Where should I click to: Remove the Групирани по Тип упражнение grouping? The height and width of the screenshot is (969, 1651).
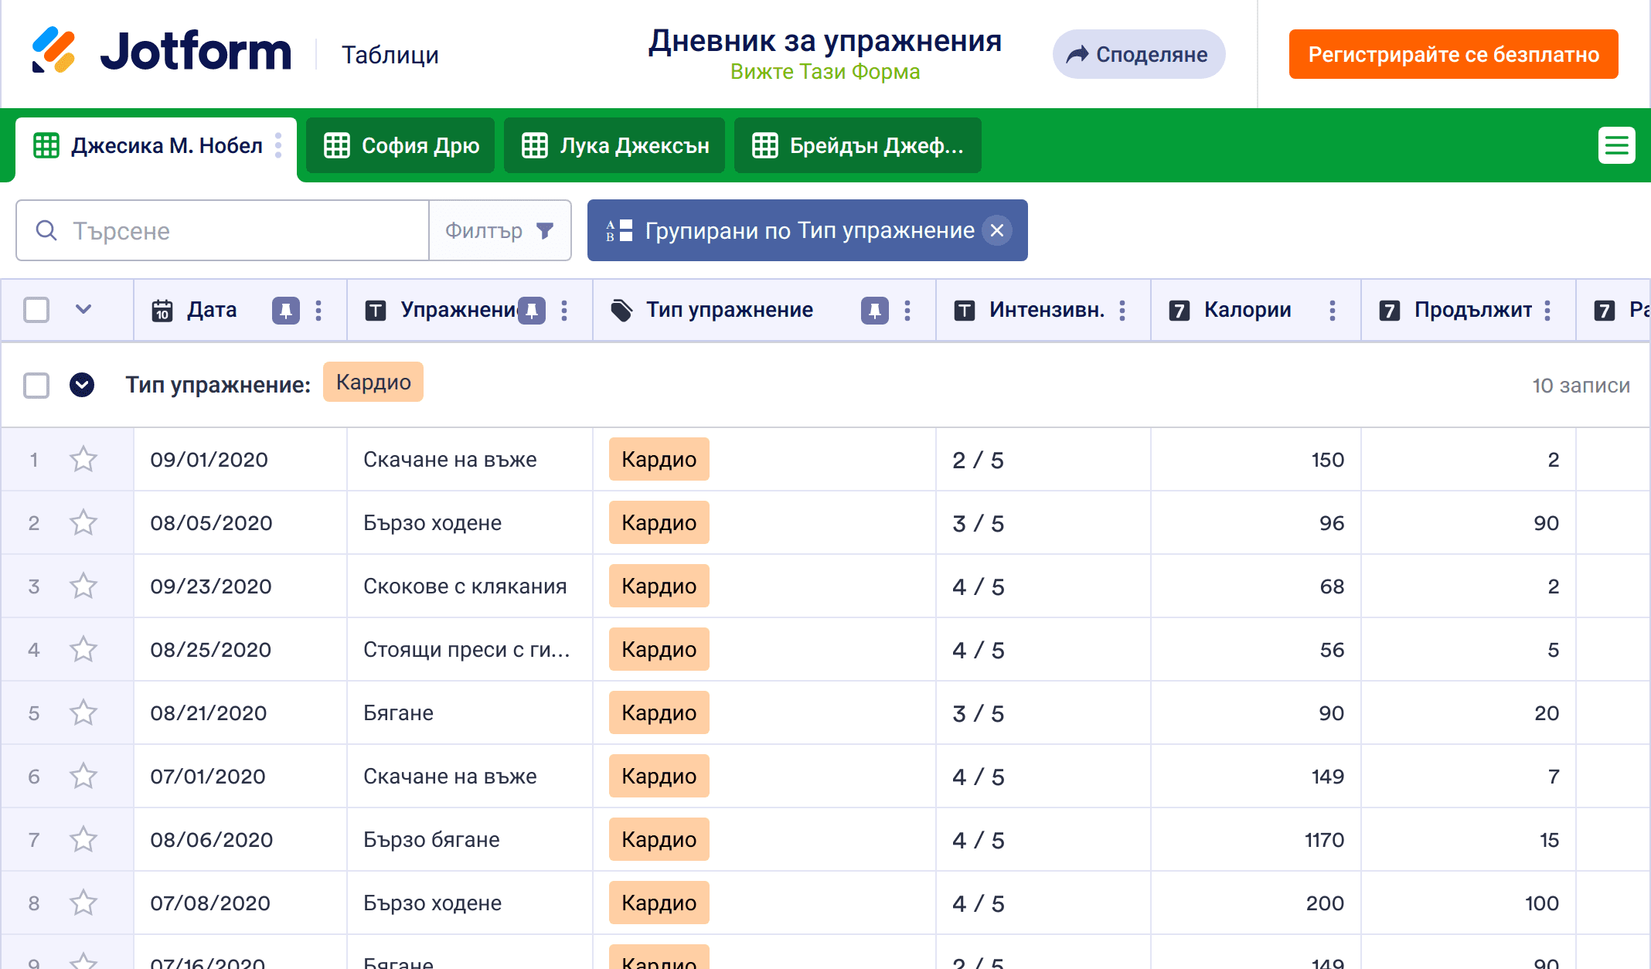997,230
